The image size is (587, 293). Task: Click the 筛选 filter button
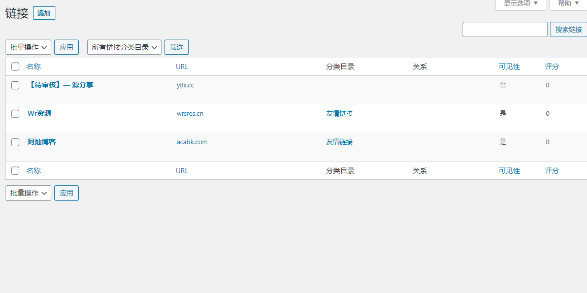(x=177, y=47)
